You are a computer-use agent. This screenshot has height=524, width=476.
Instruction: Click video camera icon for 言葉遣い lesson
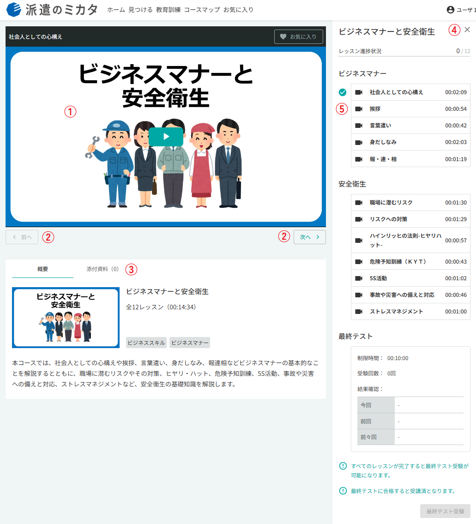click(359, 126)
